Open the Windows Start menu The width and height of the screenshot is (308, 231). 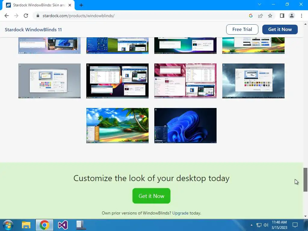pyautogui.click(x=8, y=225)
